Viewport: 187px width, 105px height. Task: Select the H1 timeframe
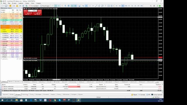tap(129, 6)
